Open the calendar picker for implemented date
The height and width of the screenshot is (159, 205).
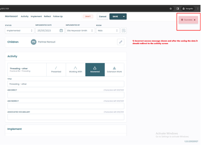coord(61,30)
